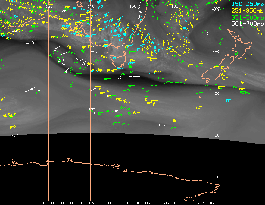Click the 06:00 UTC timestamp

click(139, 203)
